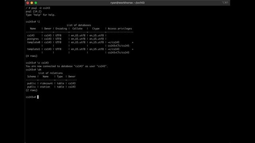The image size is (255, 143).
Task: Close the terminal window with red button
Action: 27,3
